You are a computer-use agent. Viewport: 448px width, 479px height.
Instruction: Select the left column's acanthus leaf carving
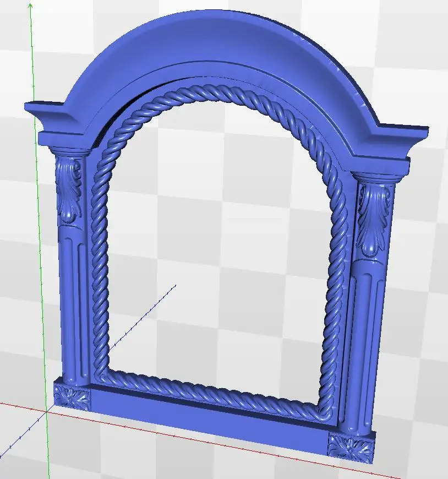click(x=69, y=189)
